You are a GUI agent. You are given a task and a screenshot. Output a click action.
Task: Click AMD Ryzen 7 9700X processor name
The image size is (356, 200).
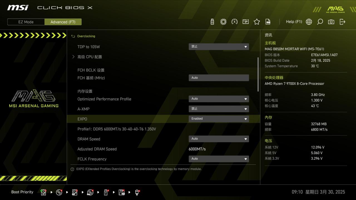[x=295, y=84]
